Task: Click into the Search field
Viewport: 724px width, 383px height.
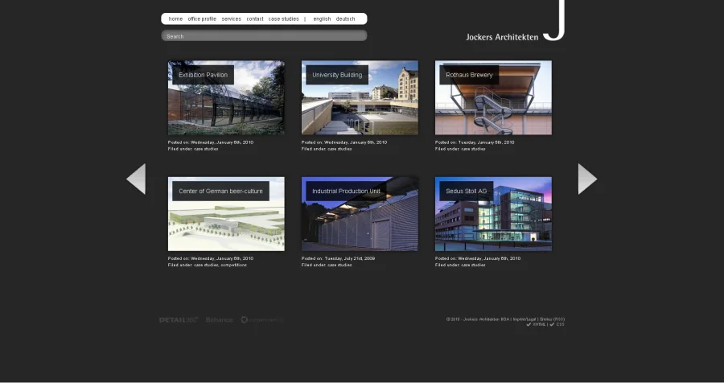Action: coord(264,36)
